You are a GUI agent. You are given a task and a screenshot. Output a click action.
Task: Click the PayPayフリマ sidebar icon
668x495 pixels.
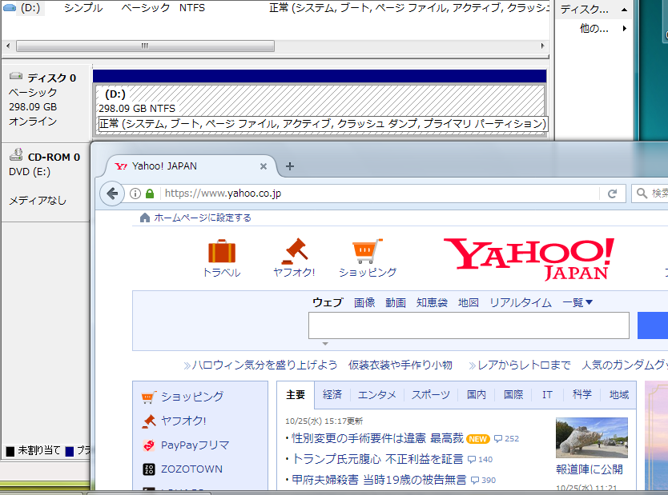tap(149, 445)
